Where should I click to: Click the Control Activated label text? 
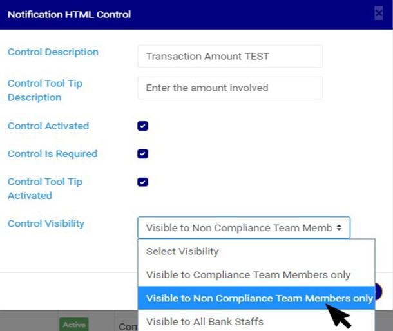coord(48,126)
